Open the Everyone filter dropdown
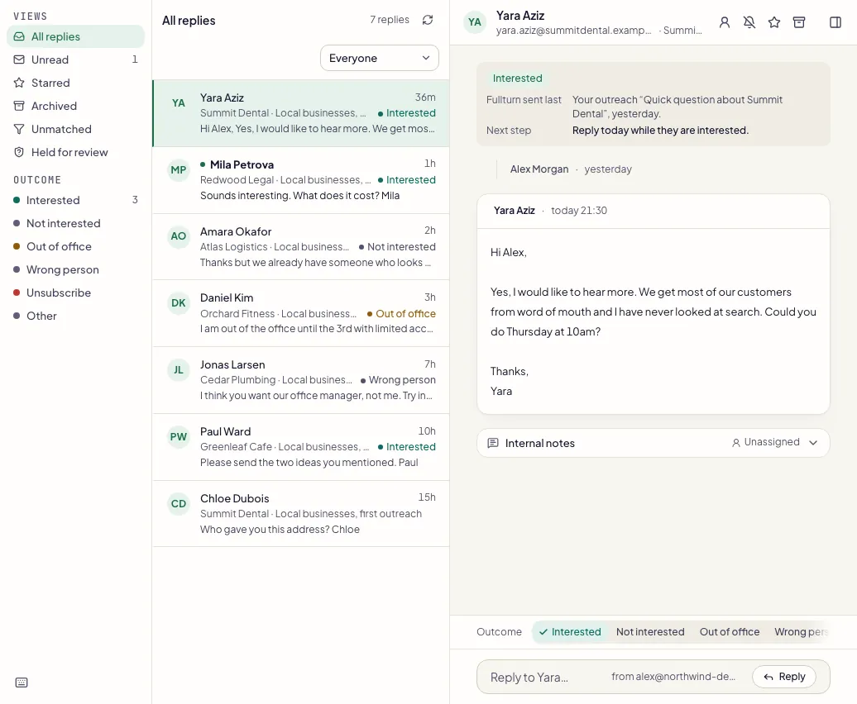The width and height of the screenshot is (857, 704). click(x=380, y=58)
